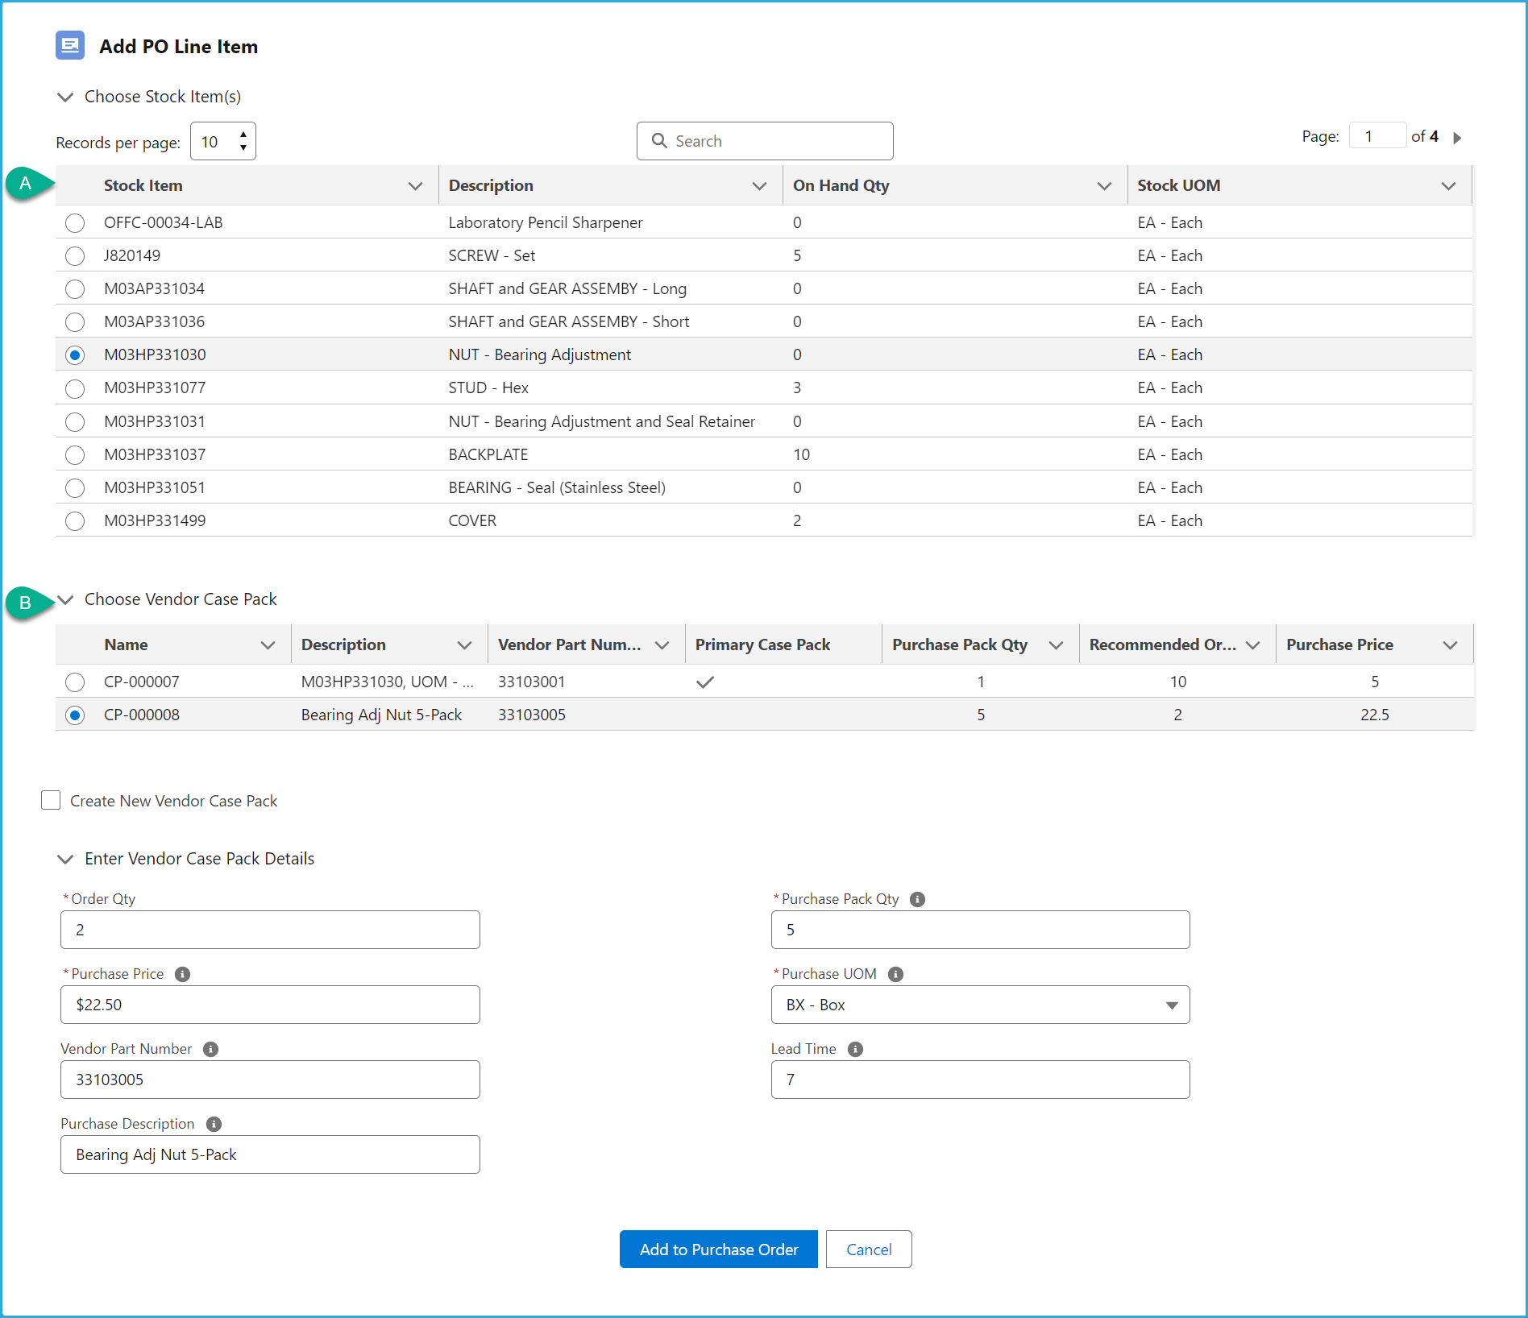Click the Add PO Line Item header icon

tap(69, 45)
